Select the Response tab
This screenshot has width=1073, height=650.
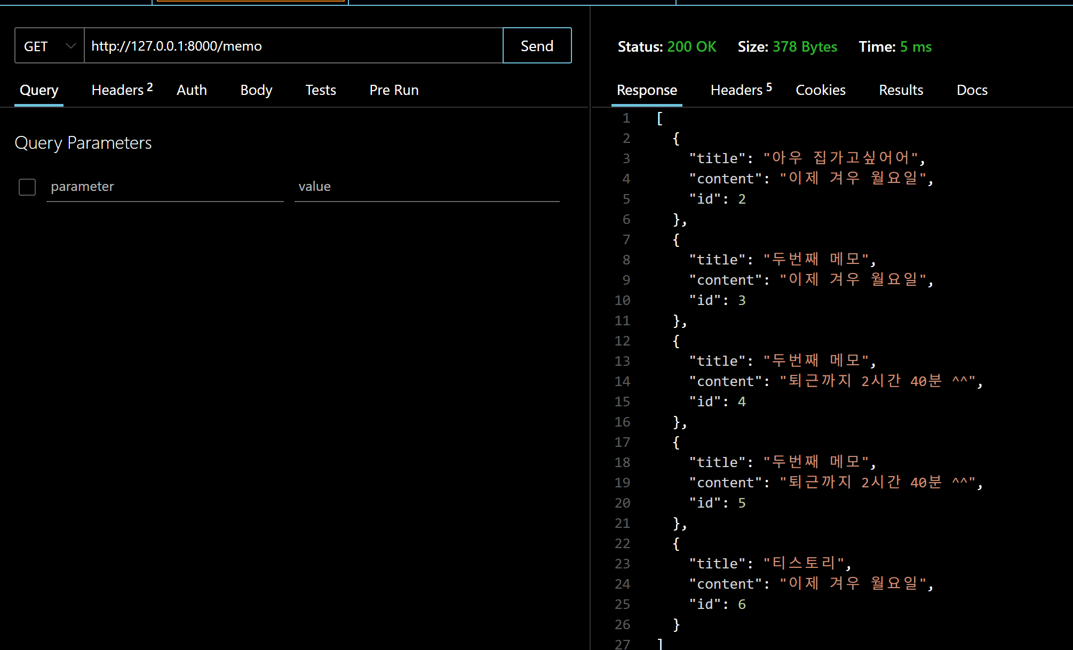click(647, 90)
